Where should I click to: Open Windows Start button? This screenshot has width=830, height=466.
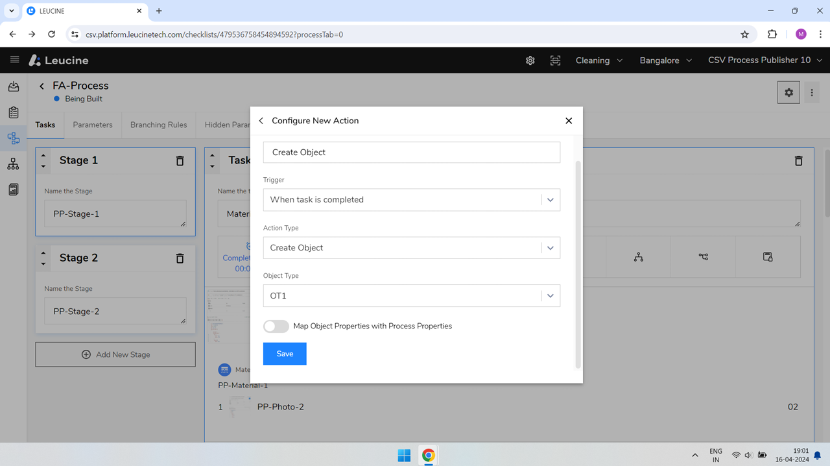(404, 456)
